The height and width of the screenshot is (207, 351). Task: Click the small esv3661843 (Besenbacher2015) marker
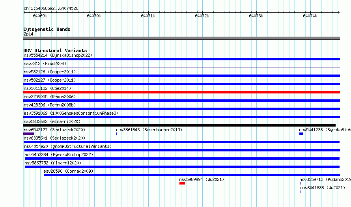point(117,134)
